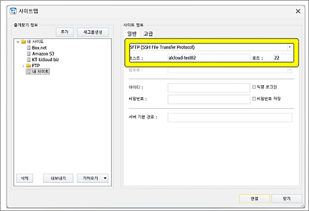Open the SFTP protocol dropdown

click(x=290, y=47)
